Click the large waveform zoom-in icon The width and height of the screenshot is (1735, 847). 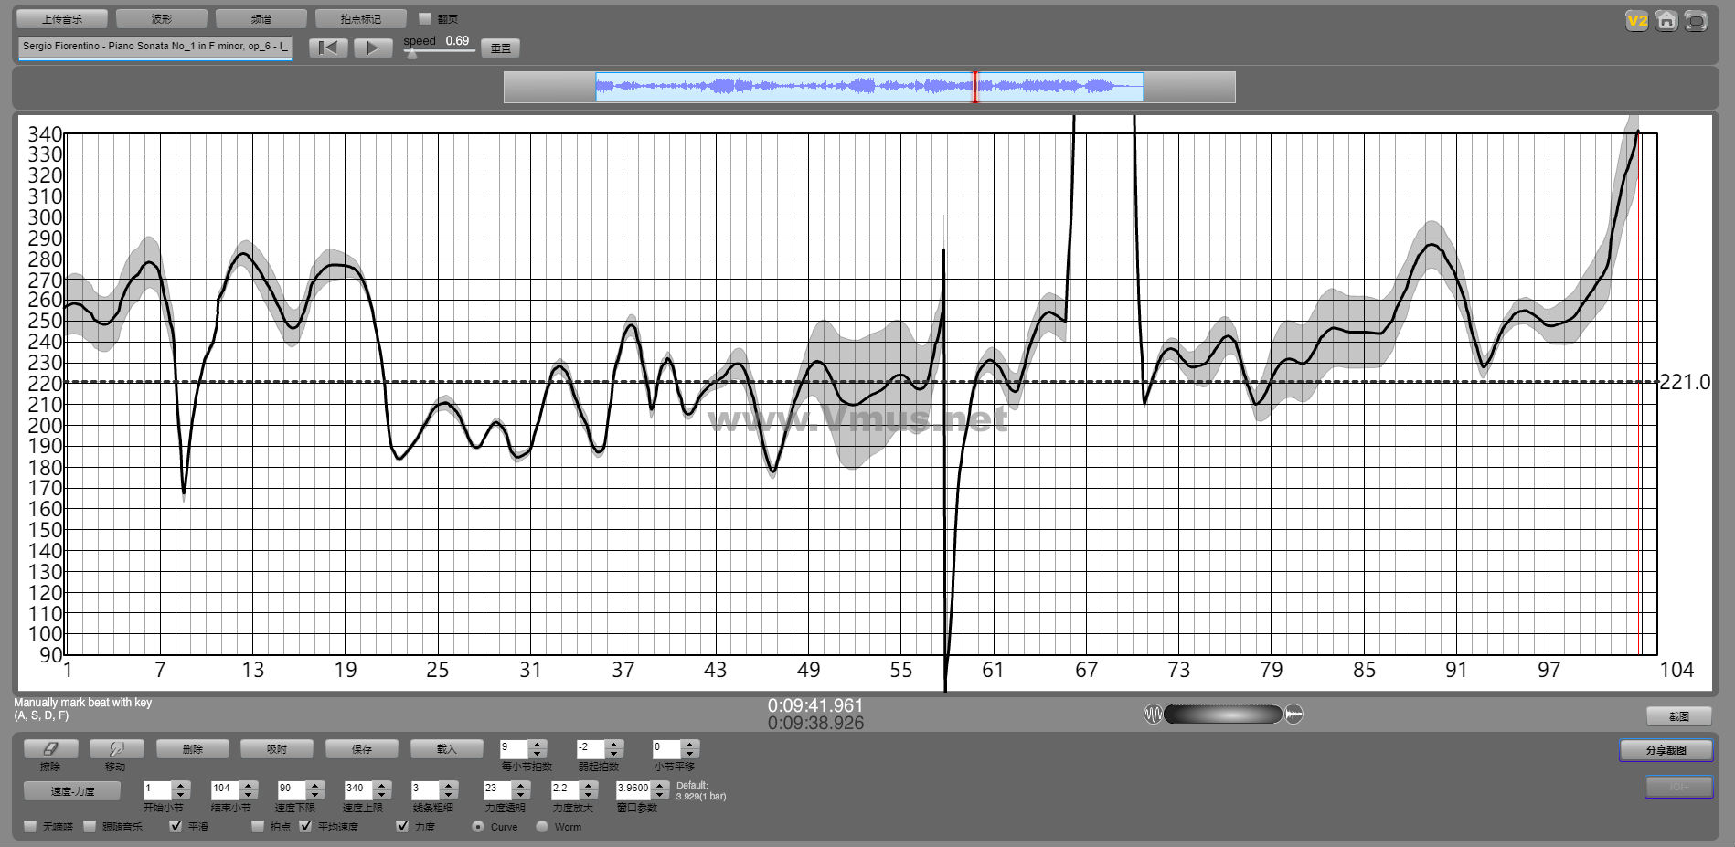(1293, 715)
